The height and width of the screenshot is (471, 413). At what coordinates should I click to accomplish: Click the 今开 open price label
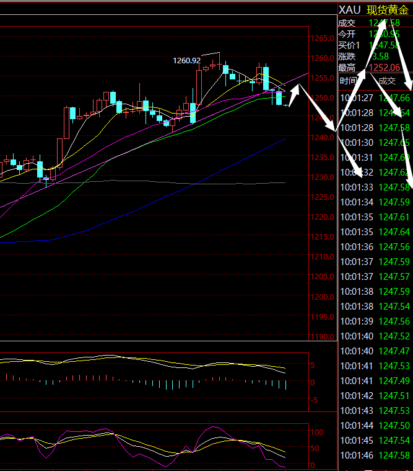click(347, 34)
